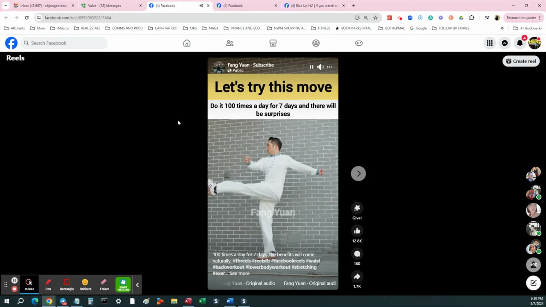Show more bookmarks with double chevron
This screenshot has width=546, height=307.
[x=502, y=28]
